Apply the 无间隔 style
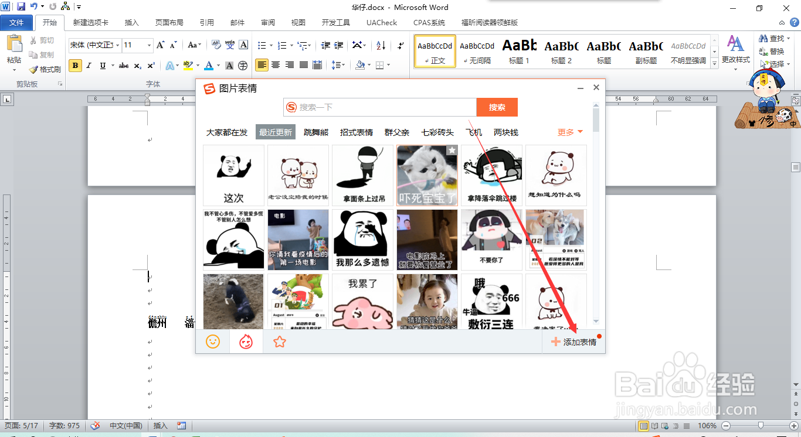 coord(477,51)
